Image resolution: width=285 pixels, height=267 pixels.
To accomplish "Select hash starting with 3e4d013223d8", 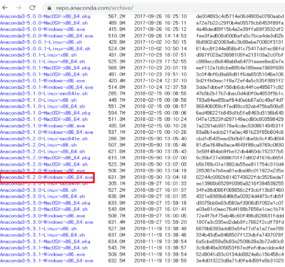I will click(240, 261).
